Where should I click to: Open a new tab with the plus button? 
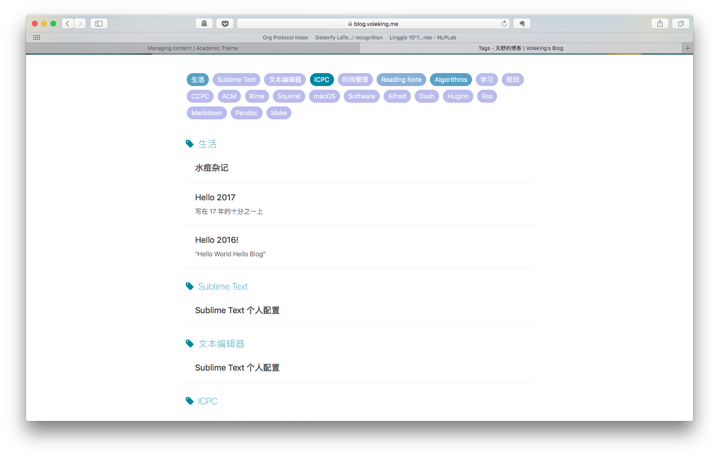click(x=688, y=48)
